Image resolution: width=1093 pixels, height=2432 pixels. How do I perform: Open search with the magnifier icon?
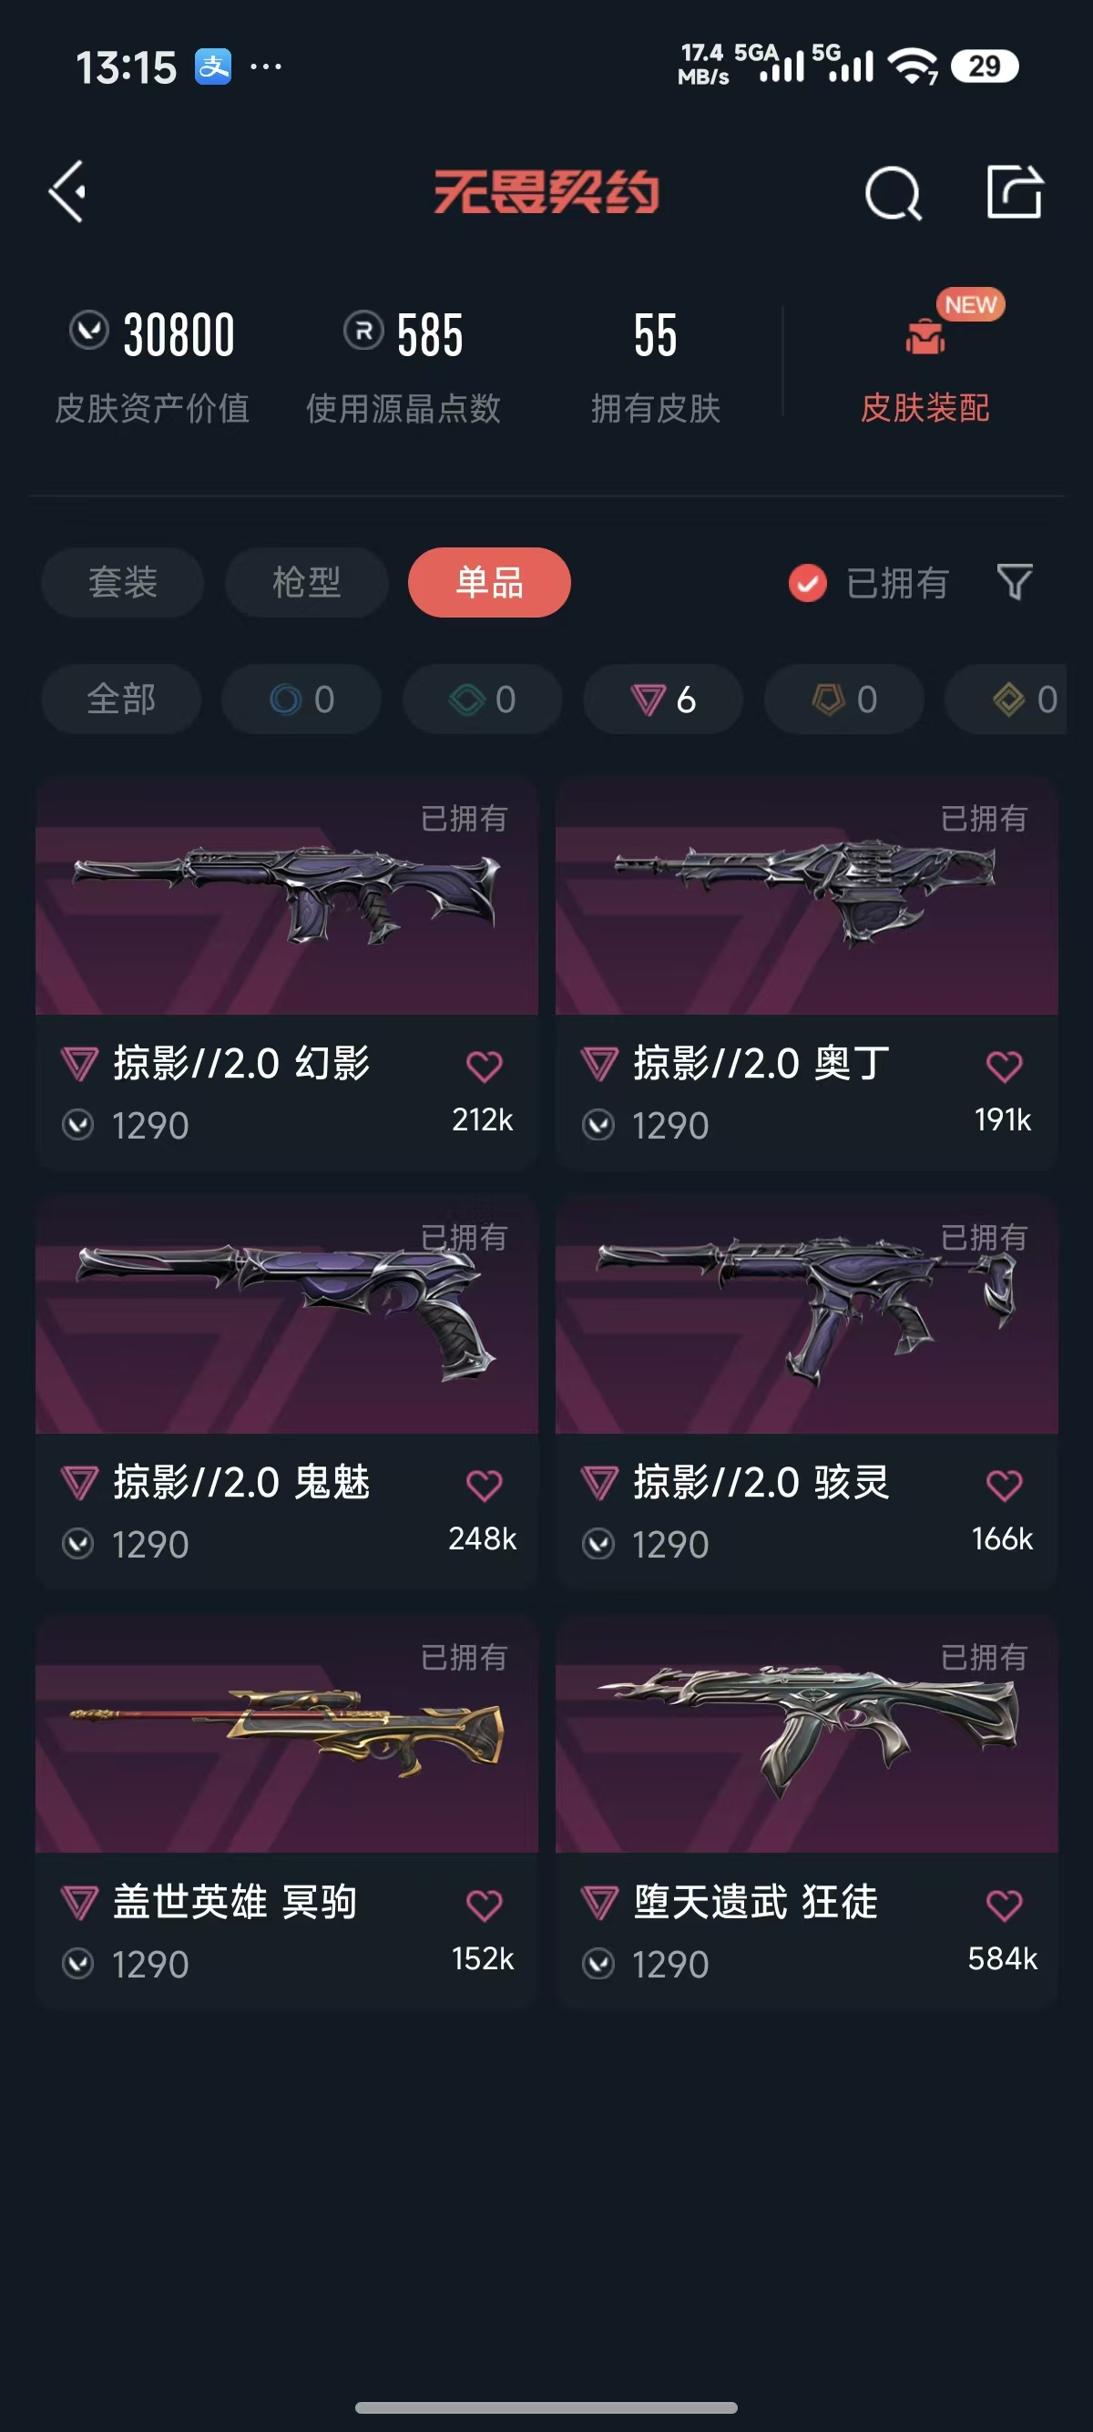(892, 193)
